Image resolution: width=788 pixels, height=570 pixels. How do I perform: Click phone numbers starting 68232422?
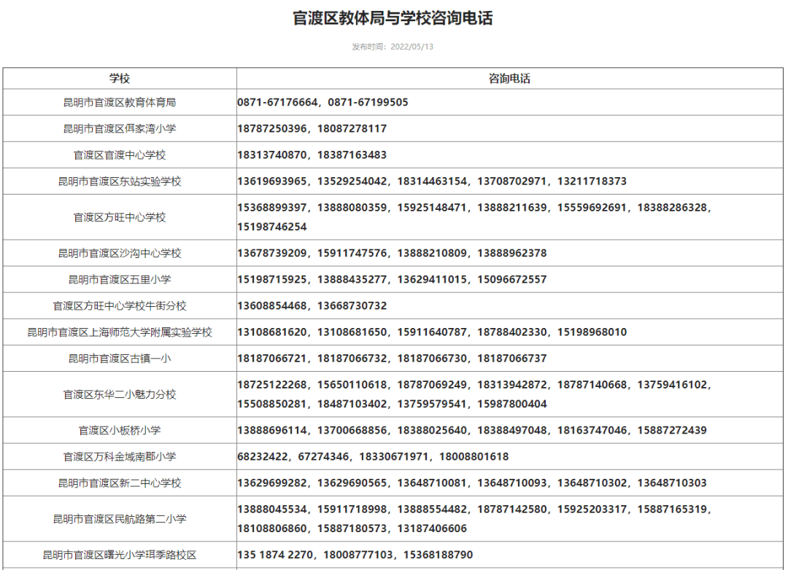point(373,457)
